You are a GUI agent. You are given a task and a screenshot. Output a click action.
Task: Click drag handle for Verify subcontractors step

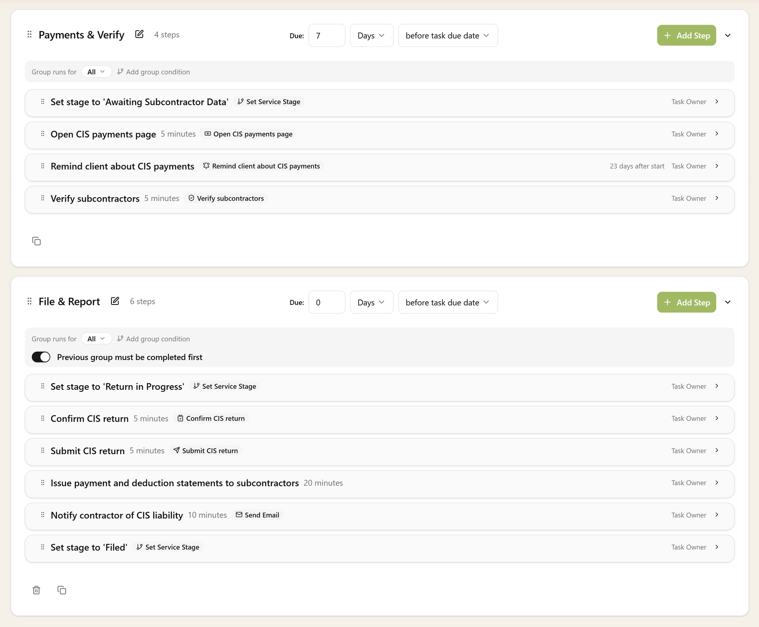pos(43,198)
